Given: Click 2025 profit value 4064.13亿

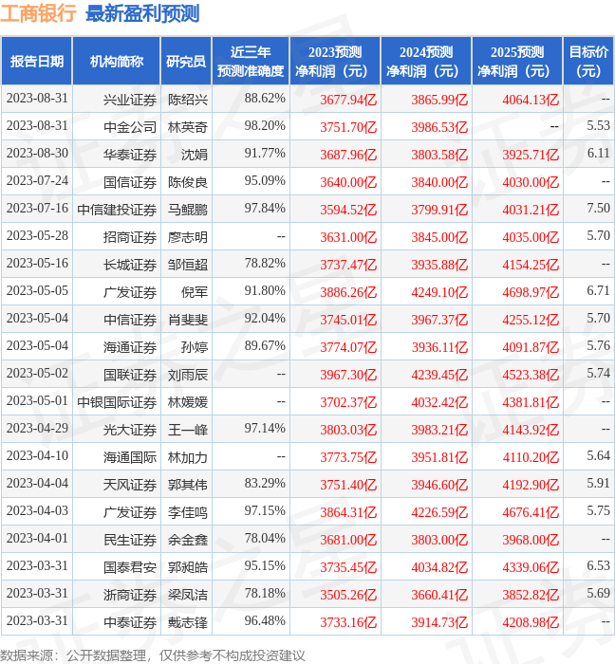Looking at the screenshot, I should pos(531,100).
